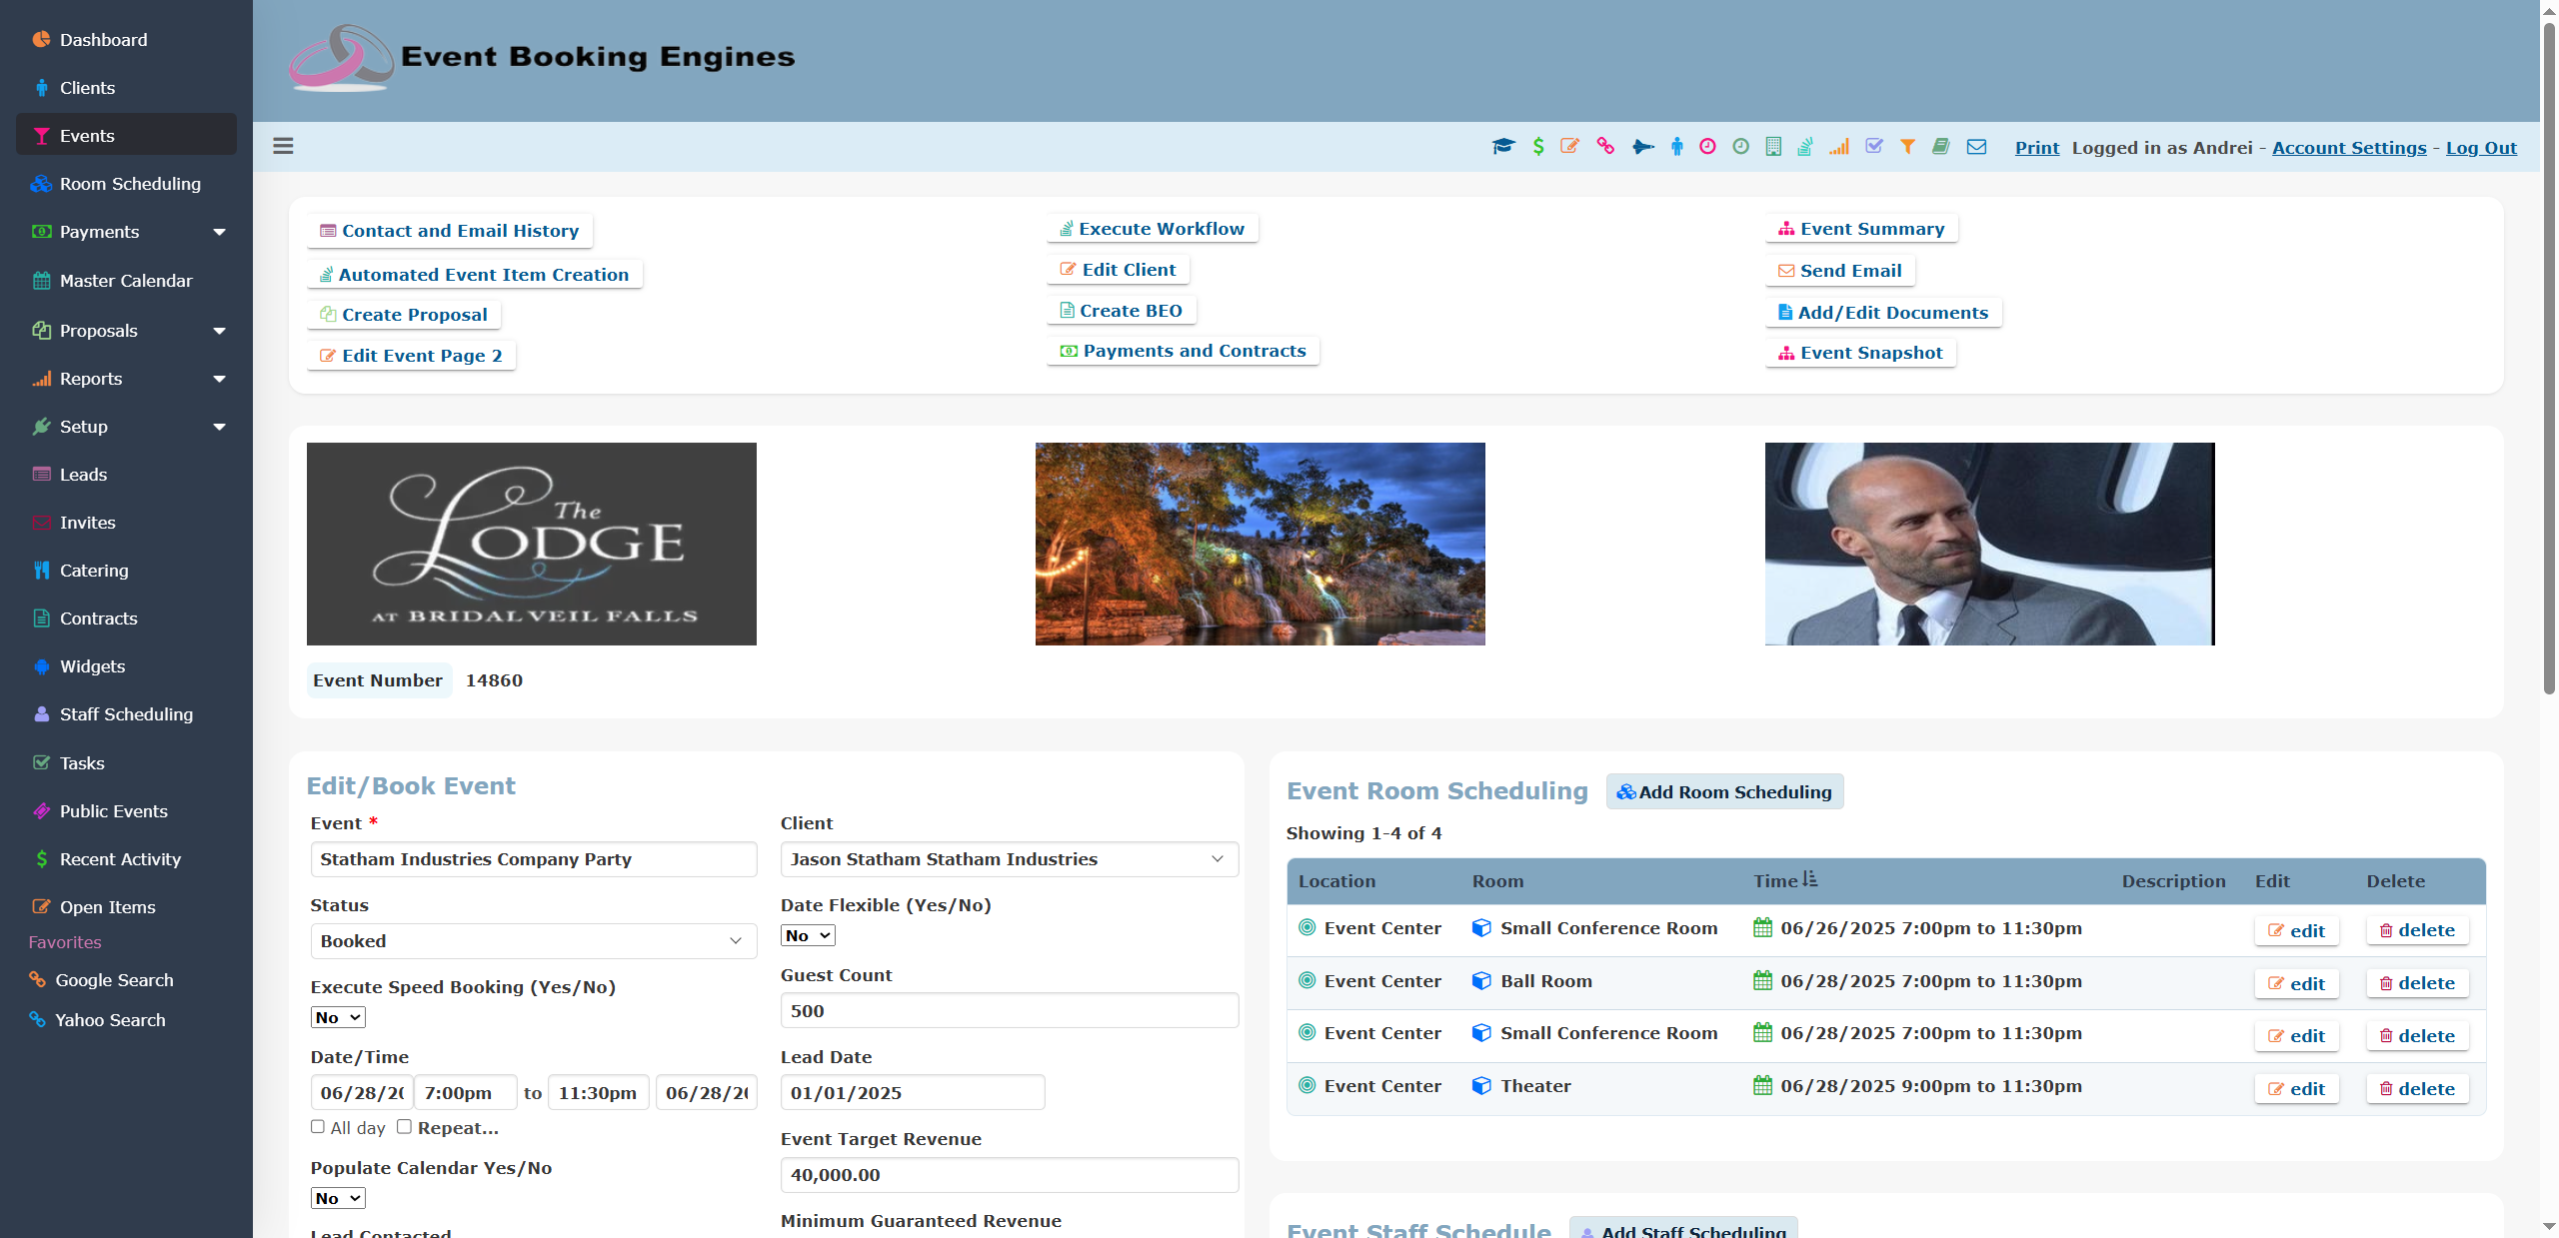Go to Master Calendar in sidebar

[x=126, y=281]
